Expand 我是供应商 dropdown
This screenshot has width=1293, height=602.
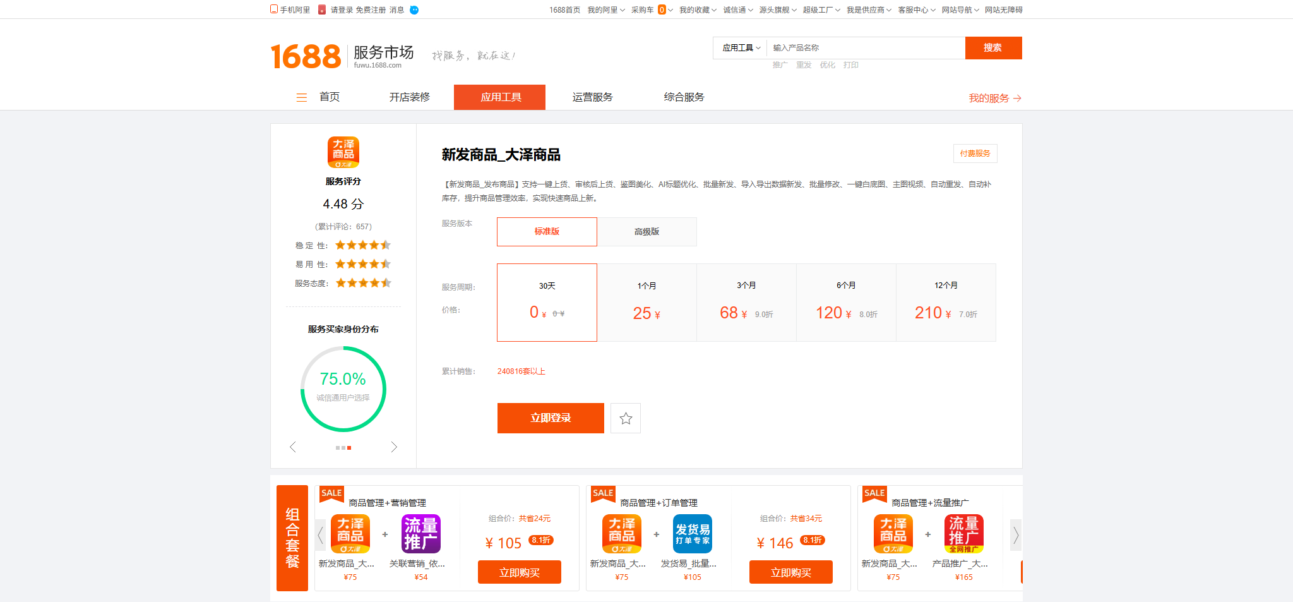pyautogui.click(x=869, y=9)
